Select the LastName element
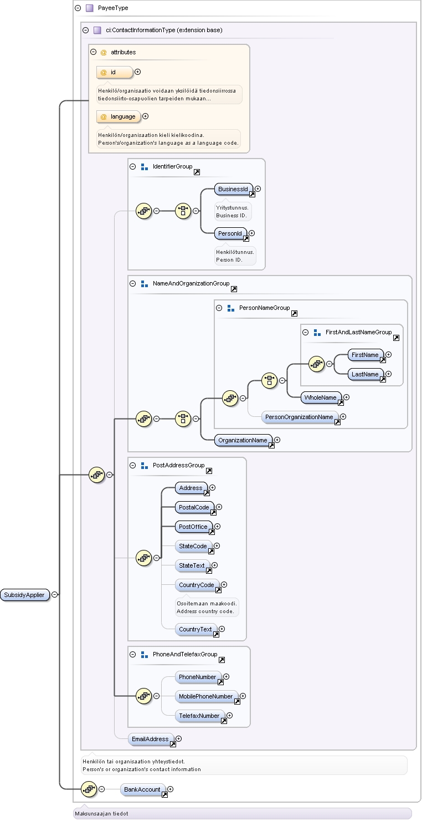This screenshot has width=422, height=821. [366, 374]
